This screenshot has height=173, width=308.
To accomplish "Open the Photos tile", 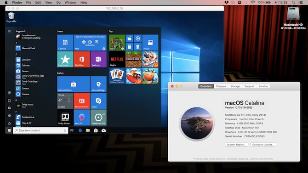I will pos(150,43).
